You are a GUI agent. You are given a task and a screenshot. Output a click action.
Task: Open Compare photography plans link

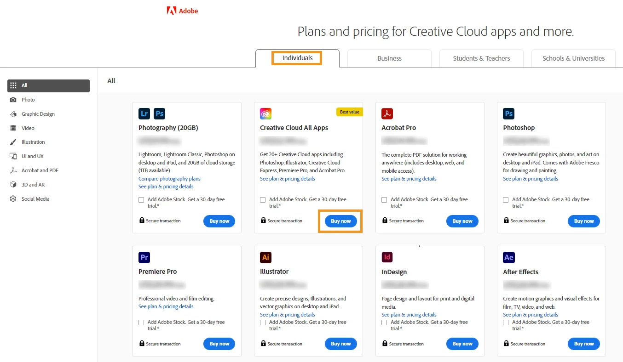[169, 179]
